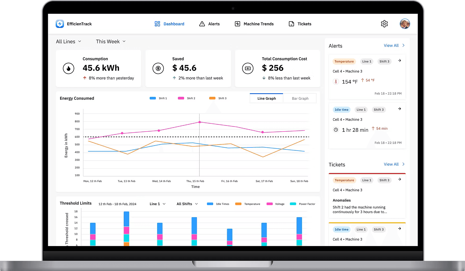Open the Alerts warning icon
Image resolution: width=465 pixels, height=271 pixels.
point(201,24)
